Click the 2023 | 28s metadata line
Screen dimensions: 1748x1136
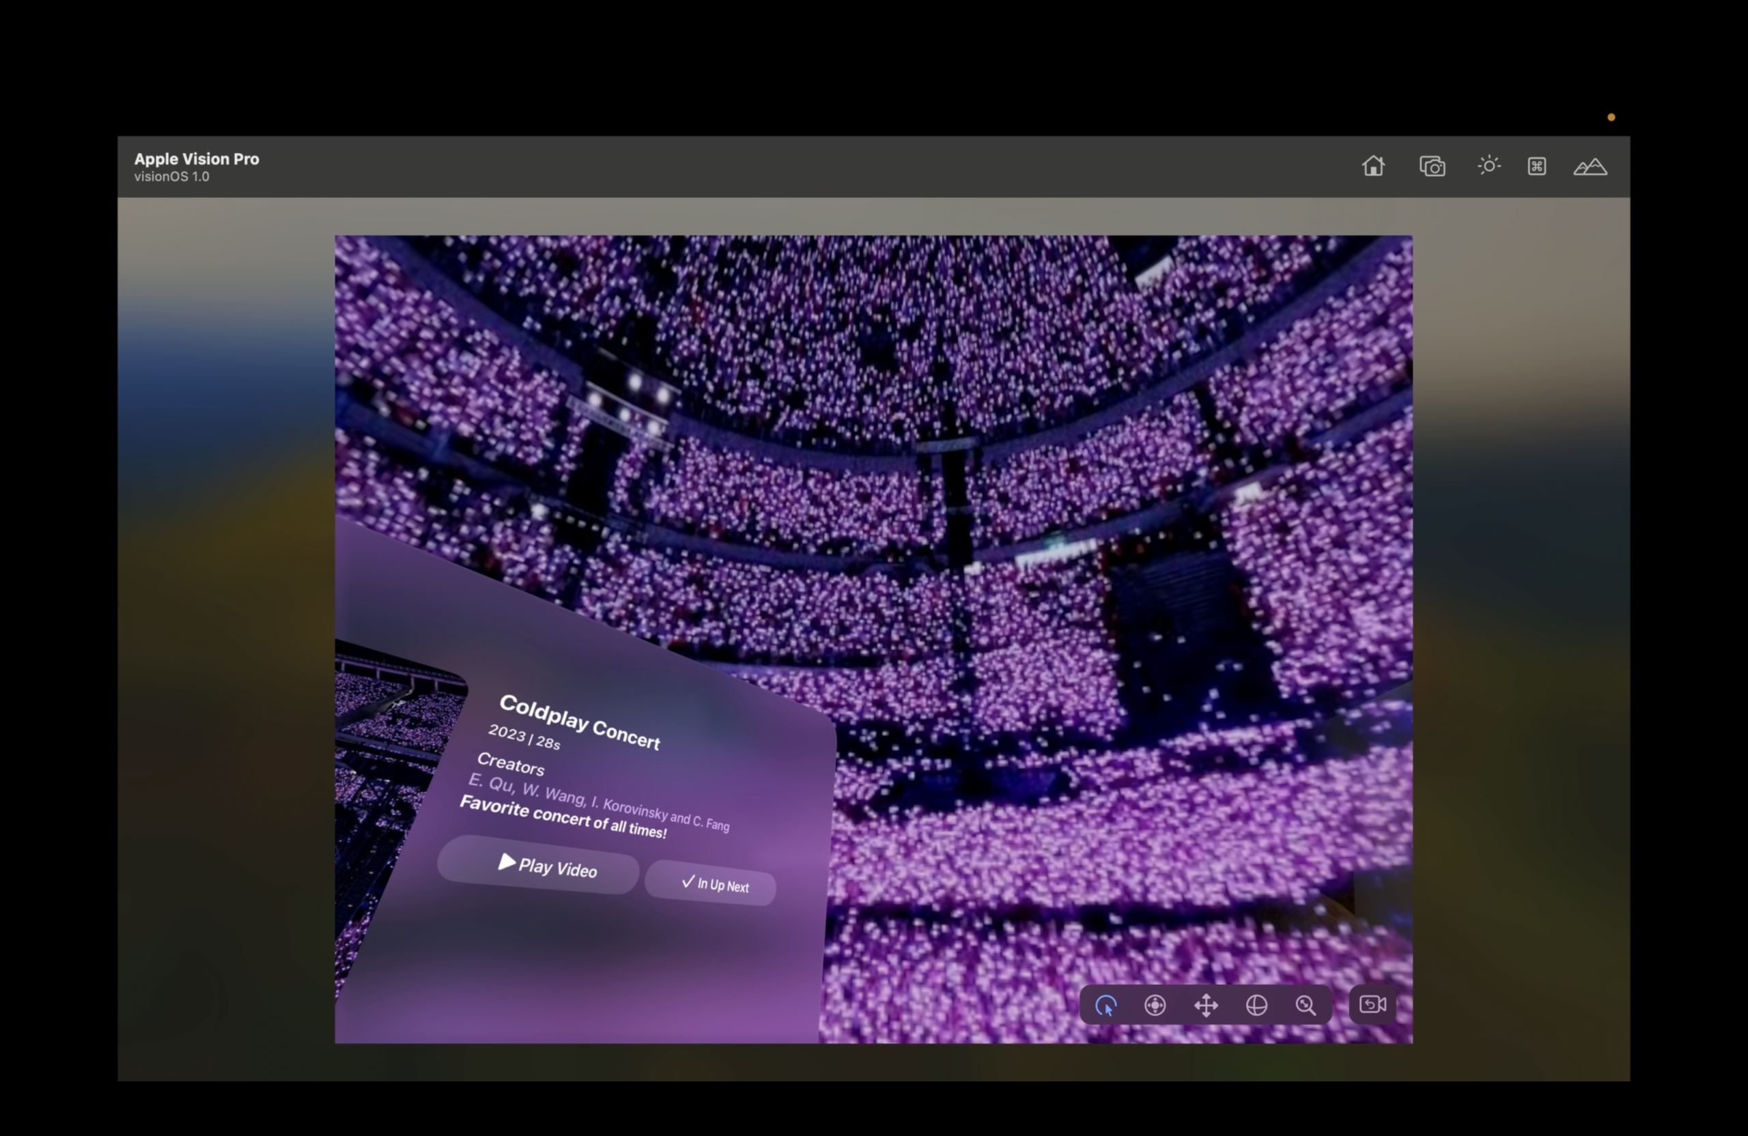(524, 737)
